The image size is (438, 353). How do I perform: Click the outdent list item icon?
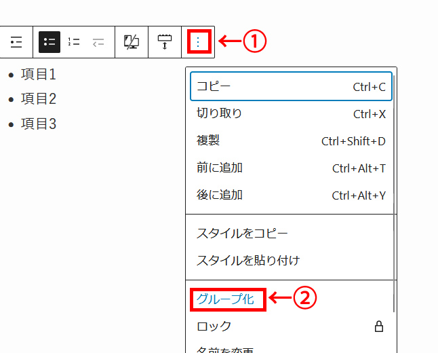[98, 41]
